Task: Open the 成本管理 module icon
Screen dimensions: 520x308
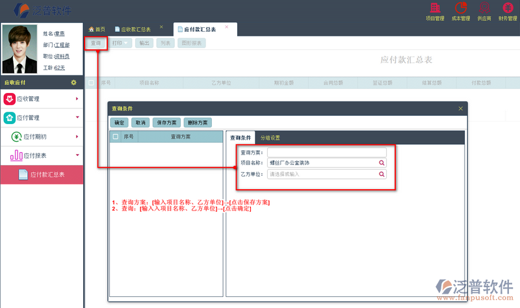Action: [x=461, y=8]
